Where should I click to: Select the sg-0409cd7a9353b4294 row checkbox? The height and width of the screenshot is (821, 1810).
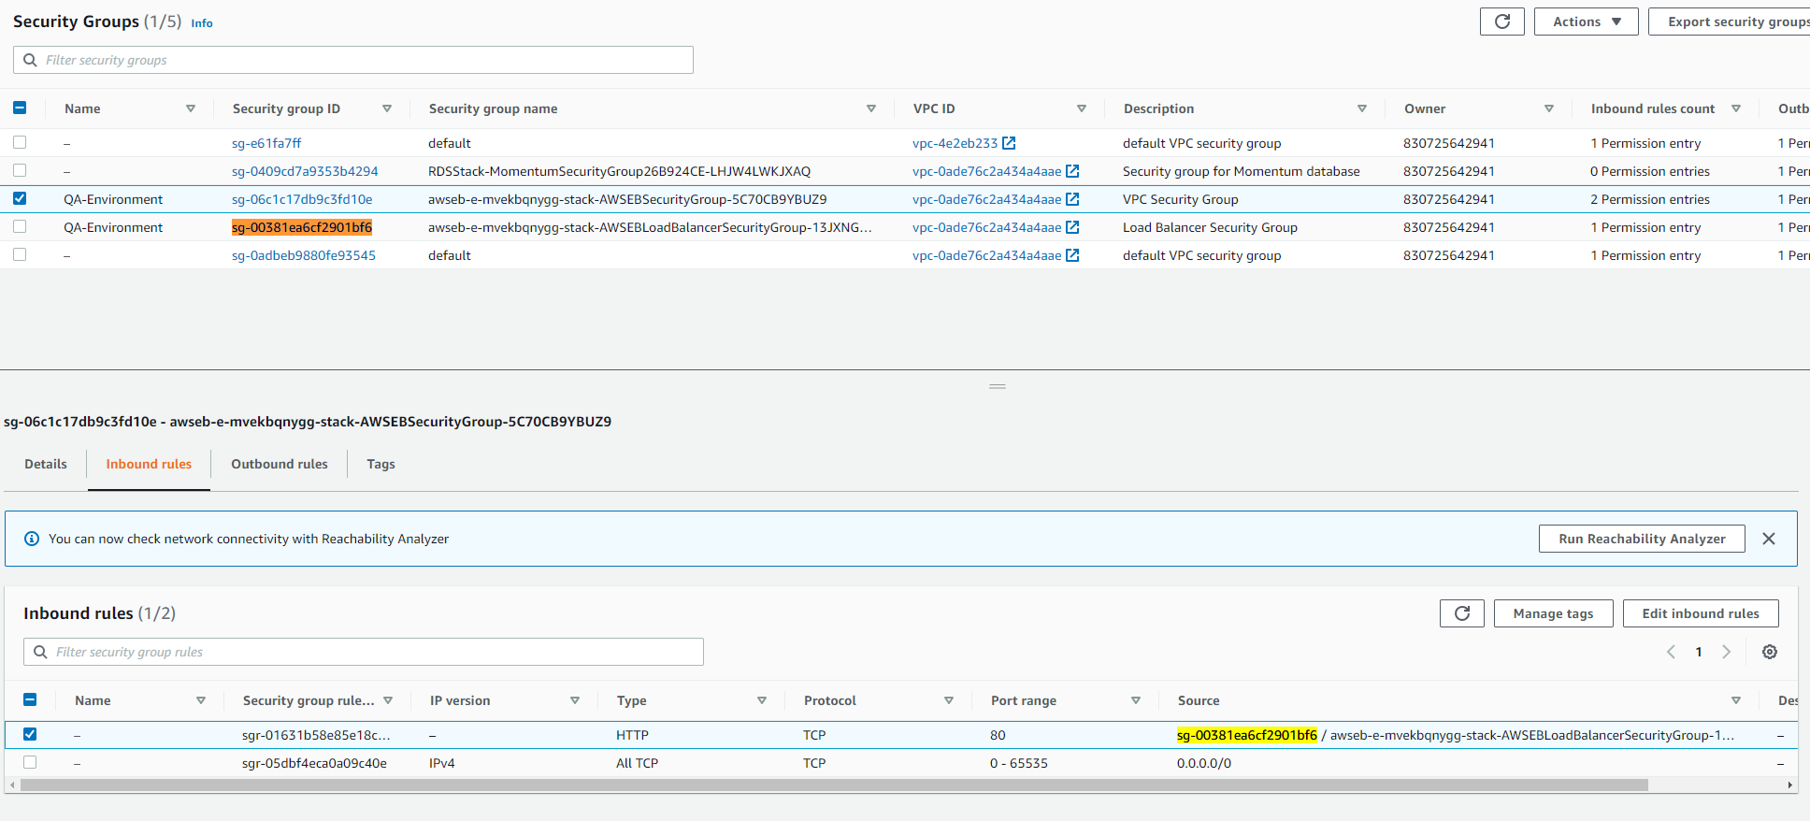[20, 170]
